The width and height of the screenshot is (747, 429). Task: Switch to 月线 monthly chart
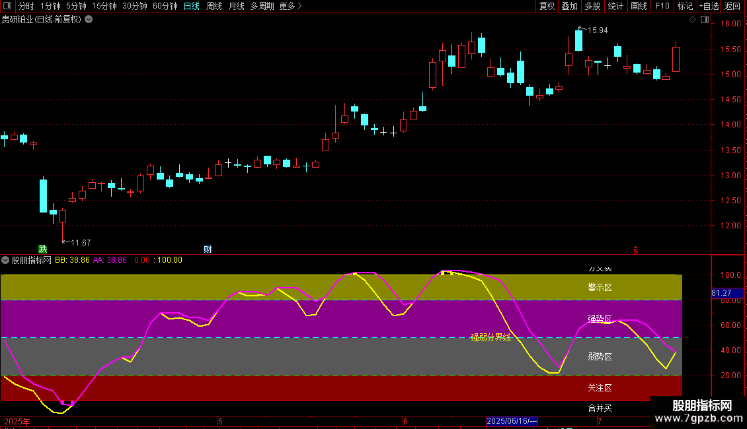[236, 6]
